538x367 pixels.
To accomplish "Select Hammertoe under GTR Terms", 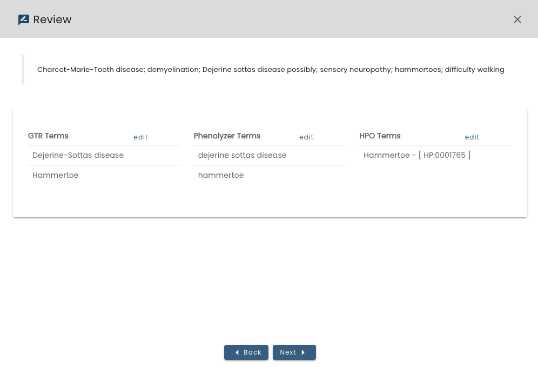I will (x=56, y=175).
